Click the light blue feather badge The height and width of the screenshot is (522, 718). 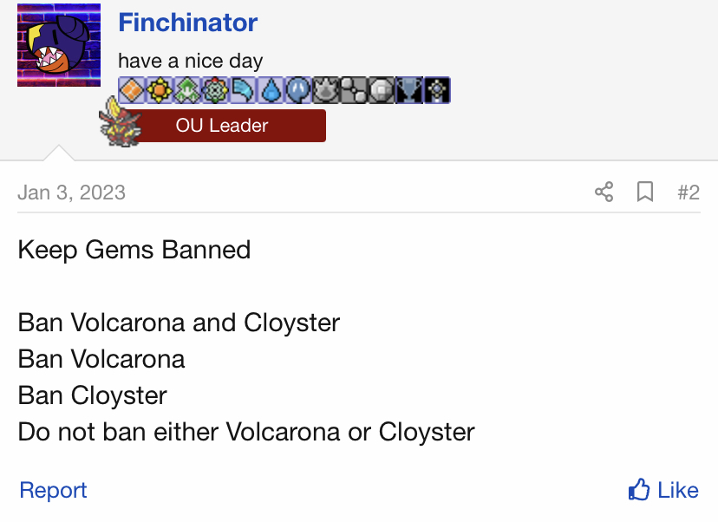click(243, 90)
